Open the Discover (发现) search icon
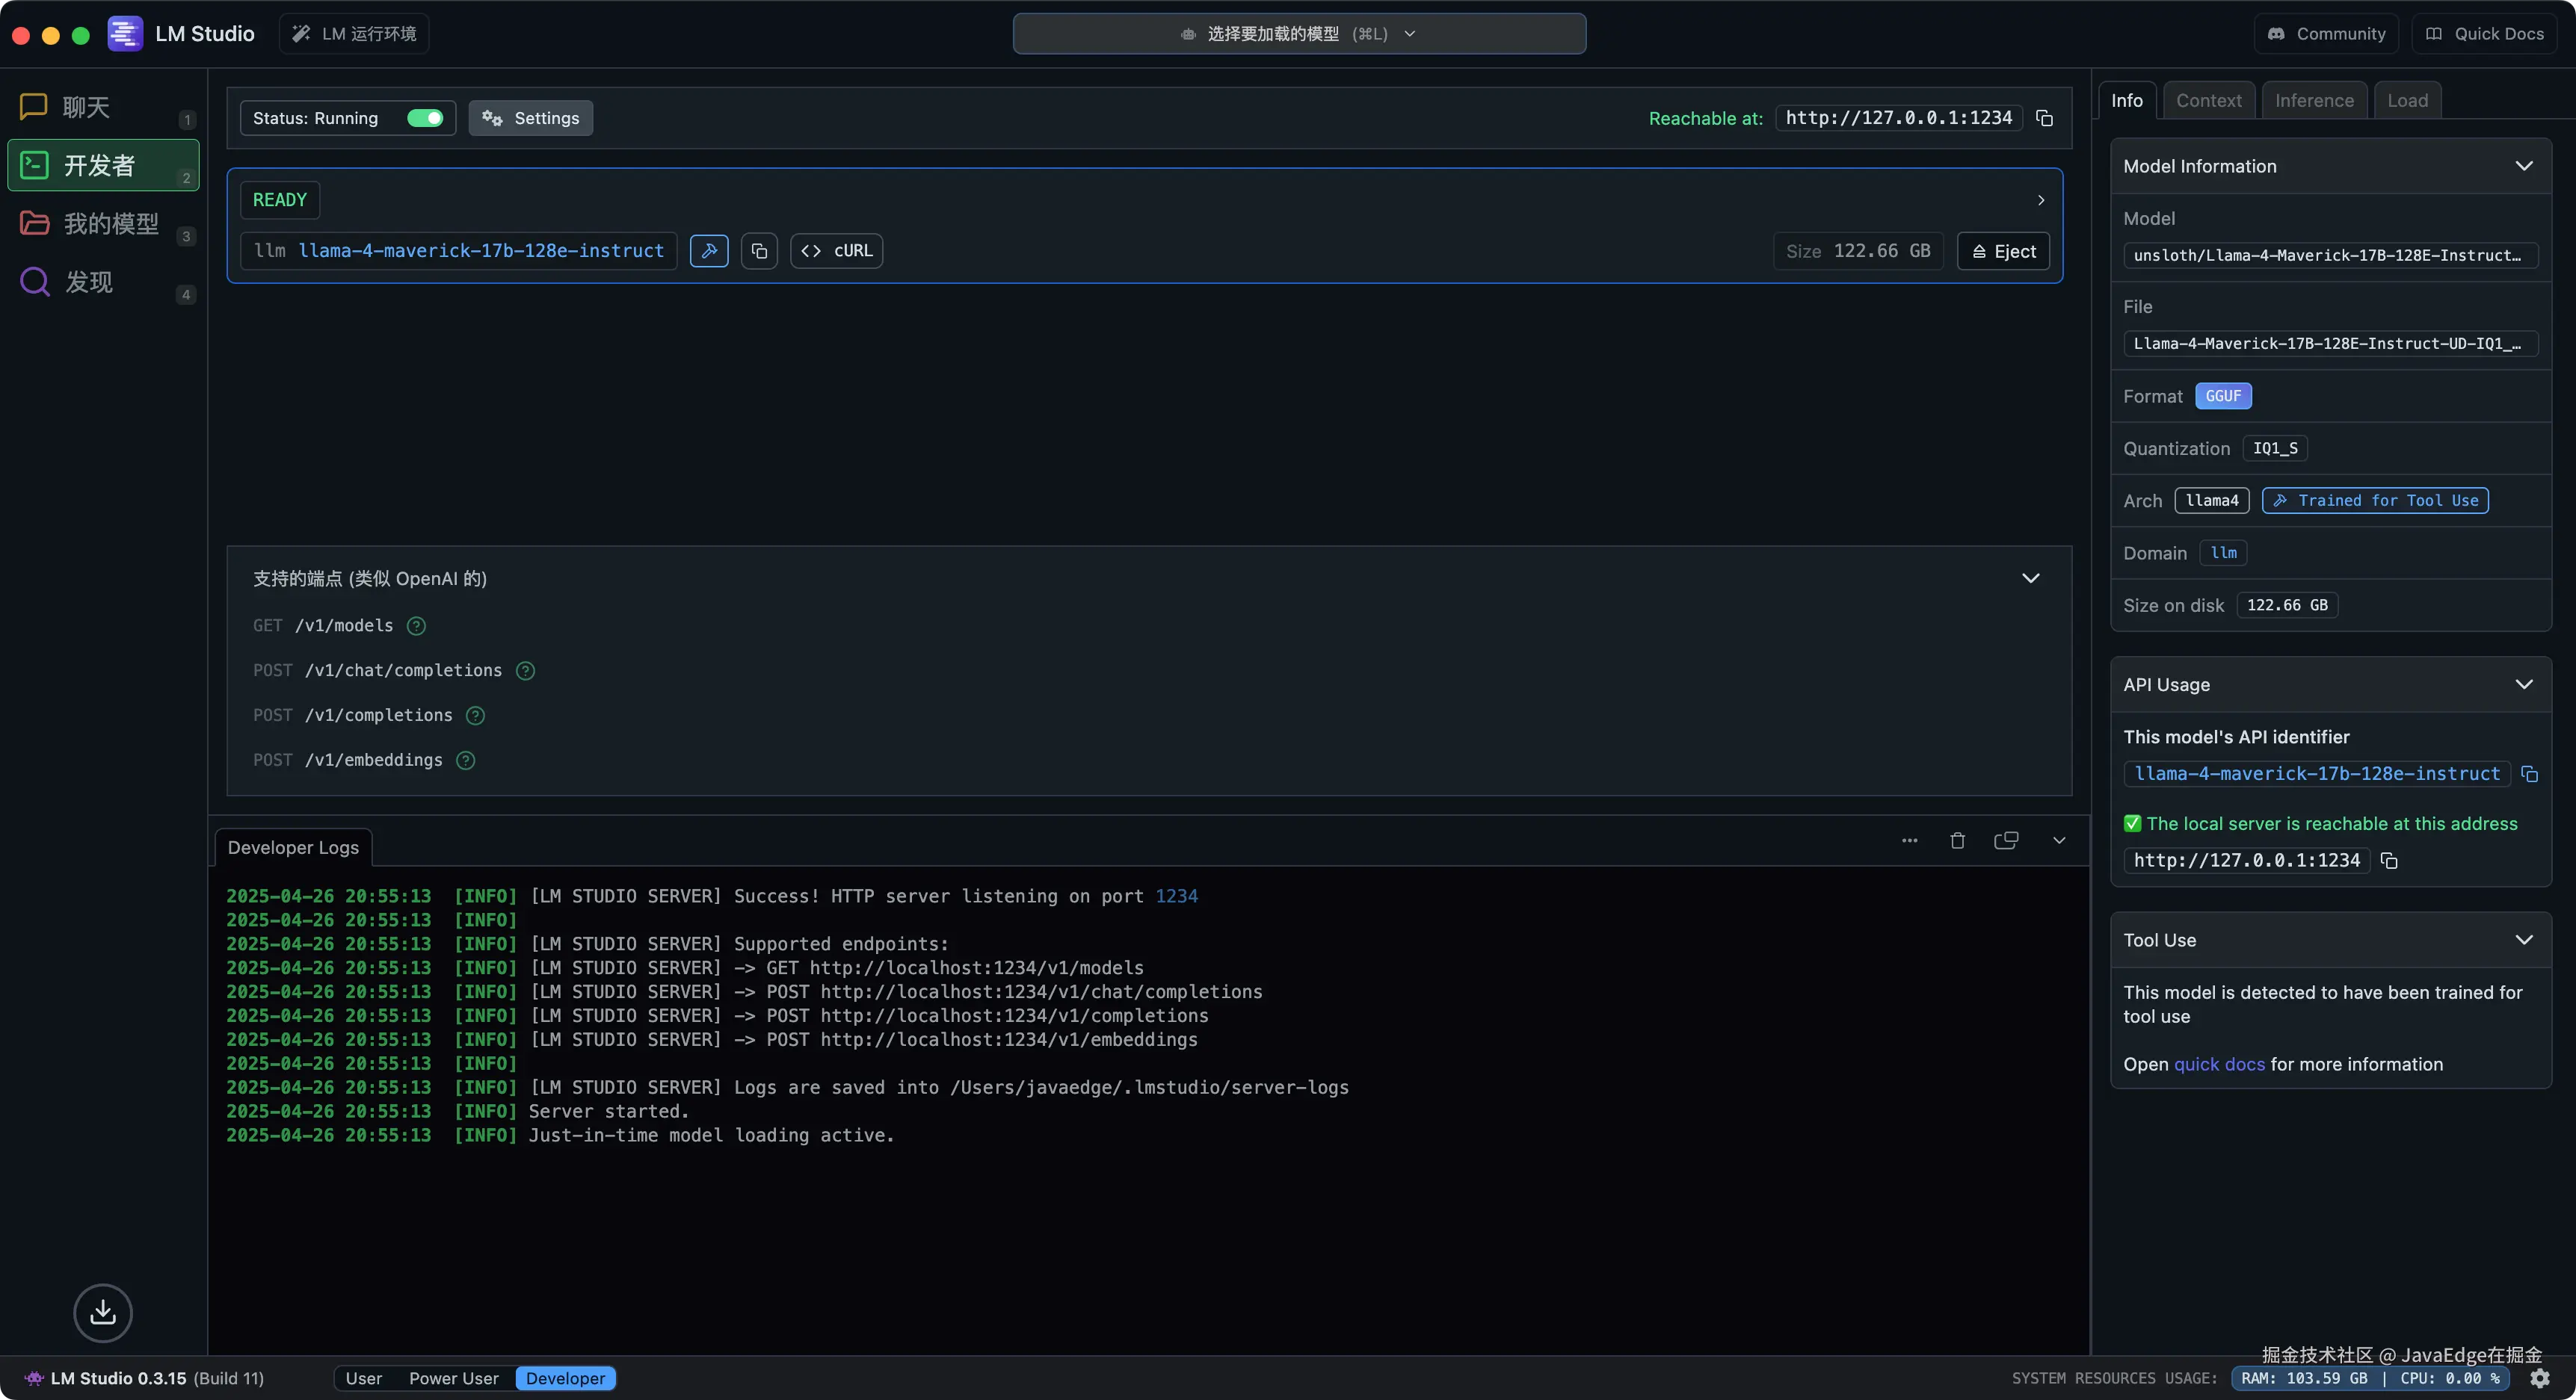This screenshot has height=1400, width=2576. pyautogui.click(x=34, y=282)
